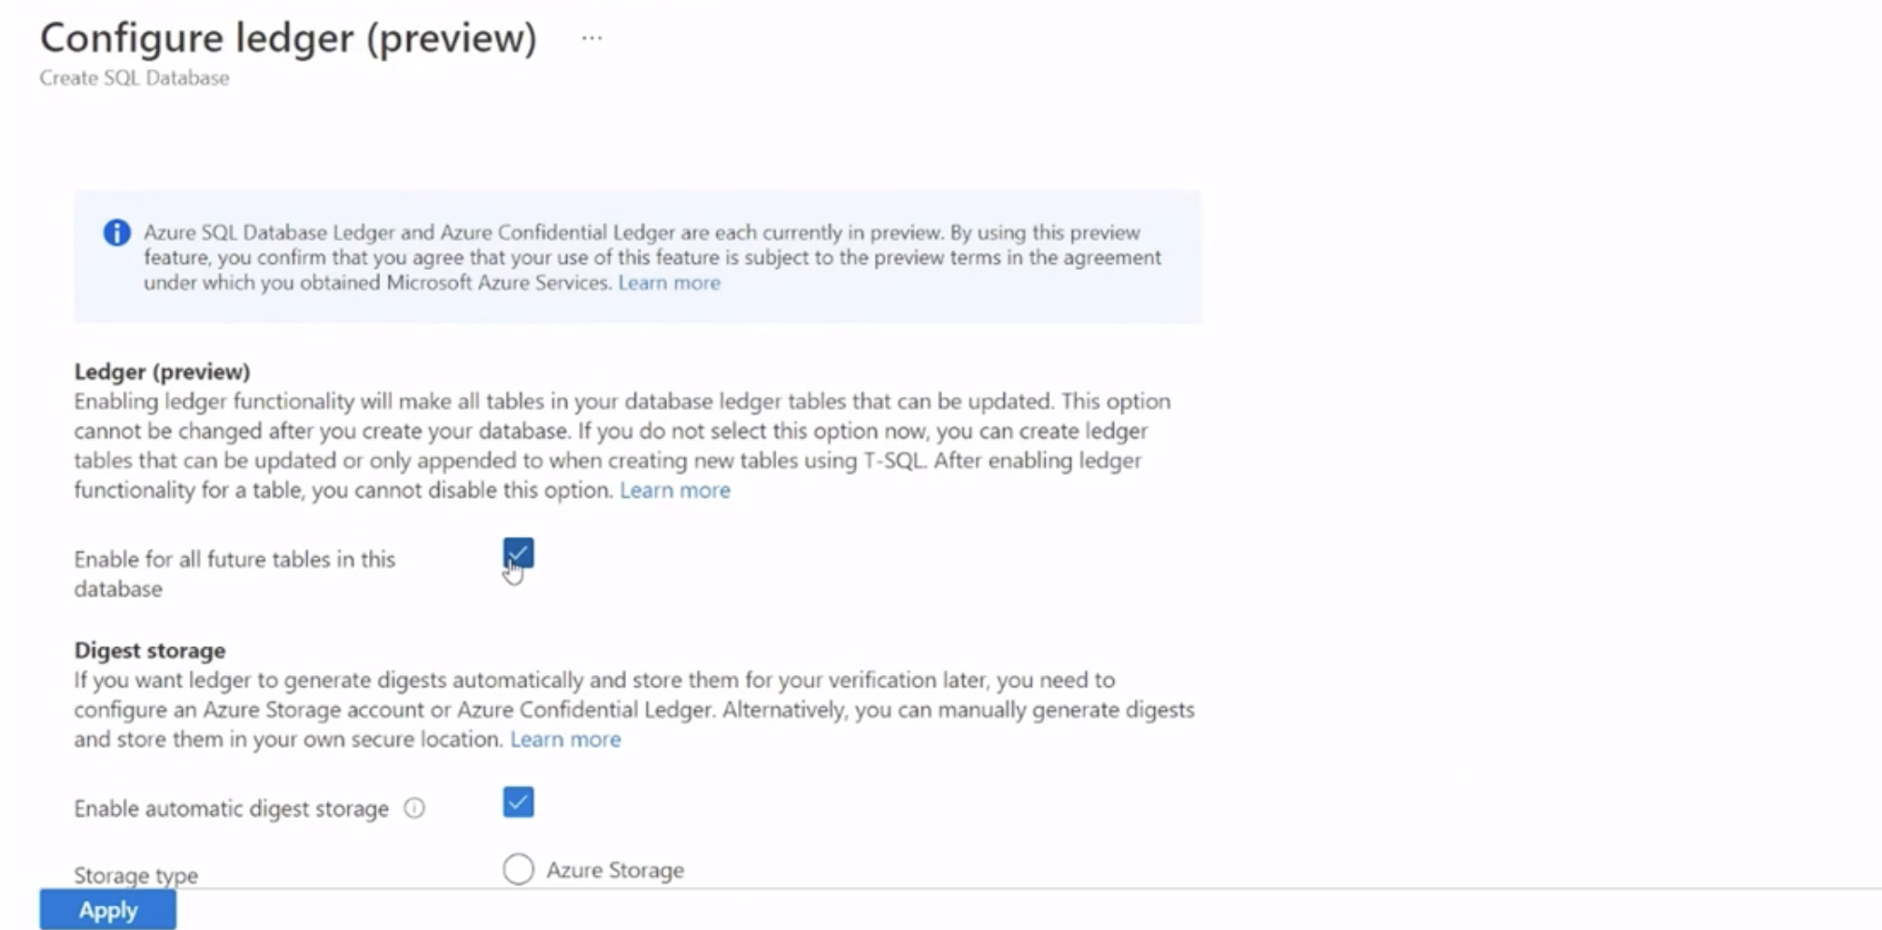Uncheck Enable for all future tables in this database
1882x930 pixels.
tap(518, 553)
